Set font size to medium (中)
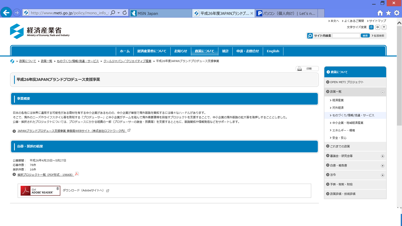Viewport: 402px width, 226px height. click(x=378, y=27)
